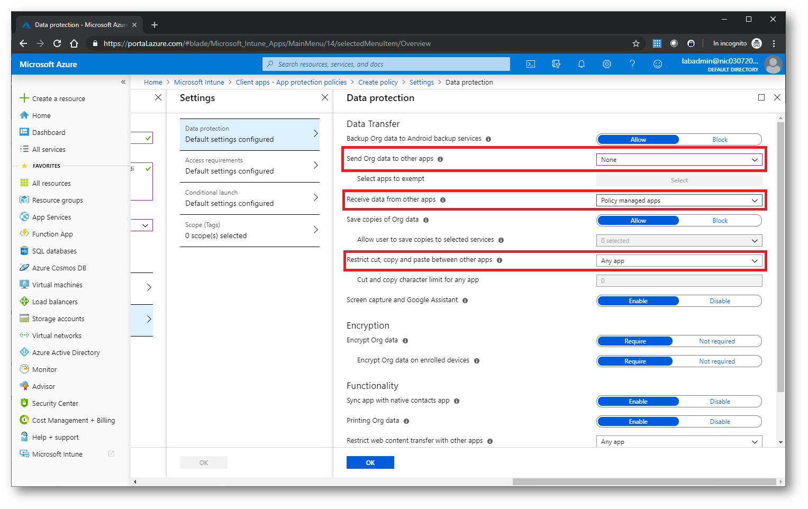Open Restrict web content transfer dropdown

click(679, 442)
